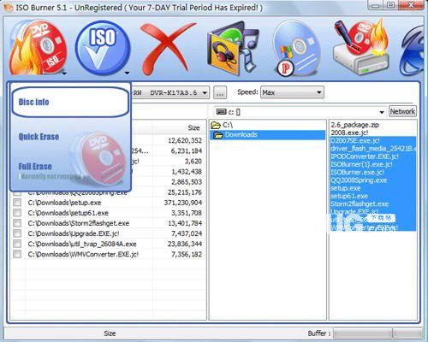Select 2008.exe.jc! in the file list

(x=349, y=133)
